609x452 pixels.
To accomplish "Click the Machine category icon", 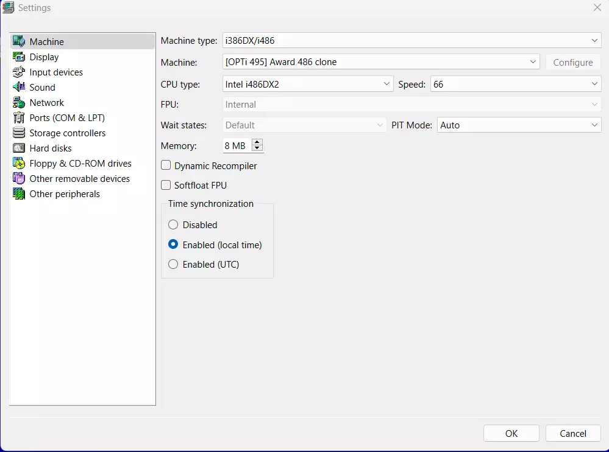I will coord(19,41).
